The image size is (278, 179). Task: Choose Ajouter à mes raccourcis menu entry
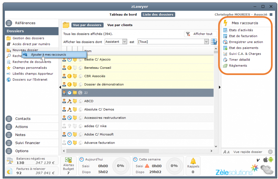pos(48,55)
